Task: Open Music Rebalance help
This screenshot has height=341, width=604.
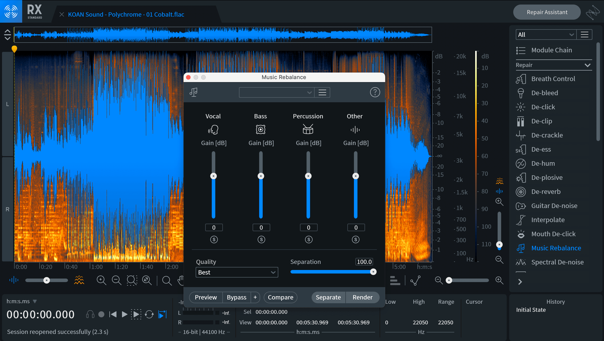Action: point(375,92)
